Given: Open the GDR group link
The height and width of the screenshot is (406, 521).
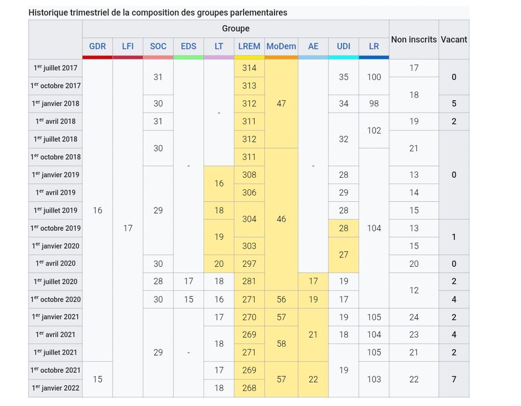Looking at the screenshot, I should (97, 46).
